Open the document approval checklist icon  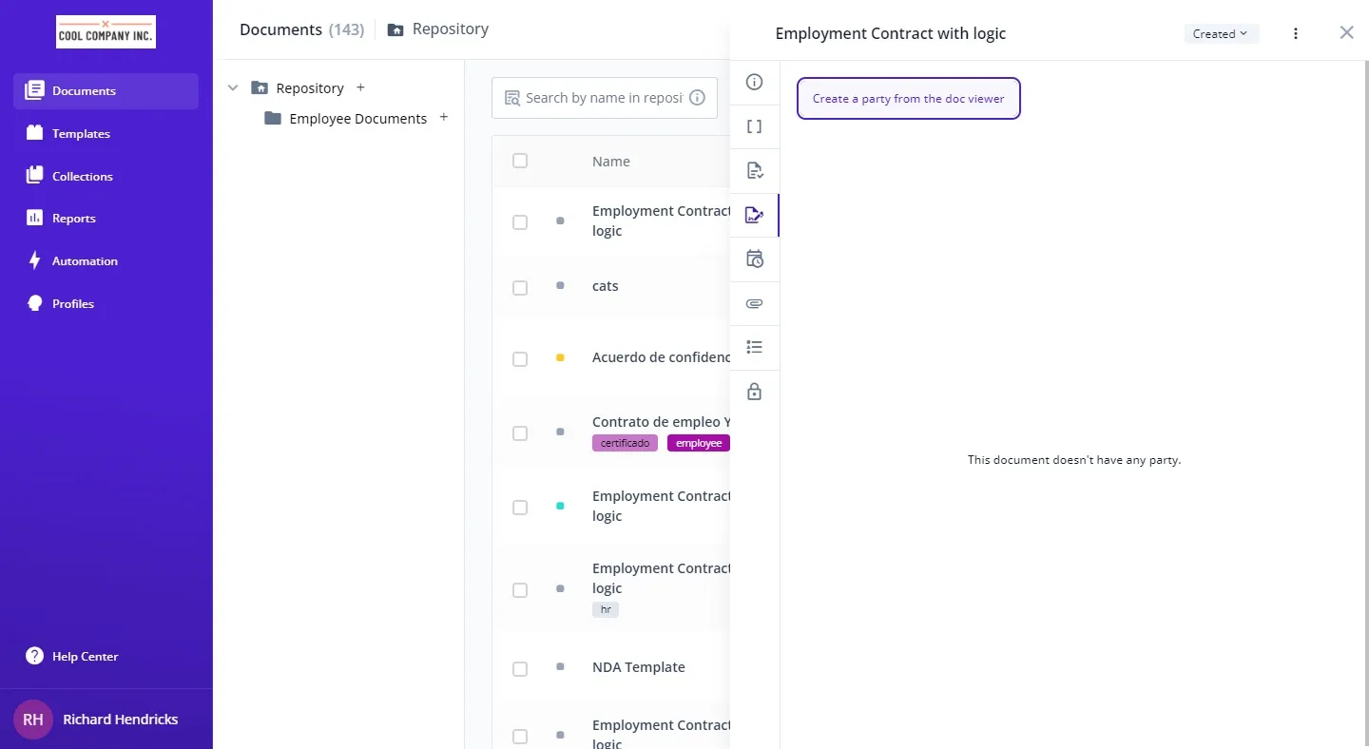754,171
